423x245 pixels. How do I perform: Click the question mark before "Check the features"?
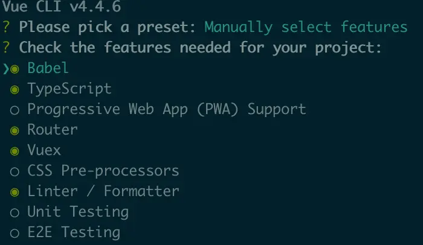[5, 48]
